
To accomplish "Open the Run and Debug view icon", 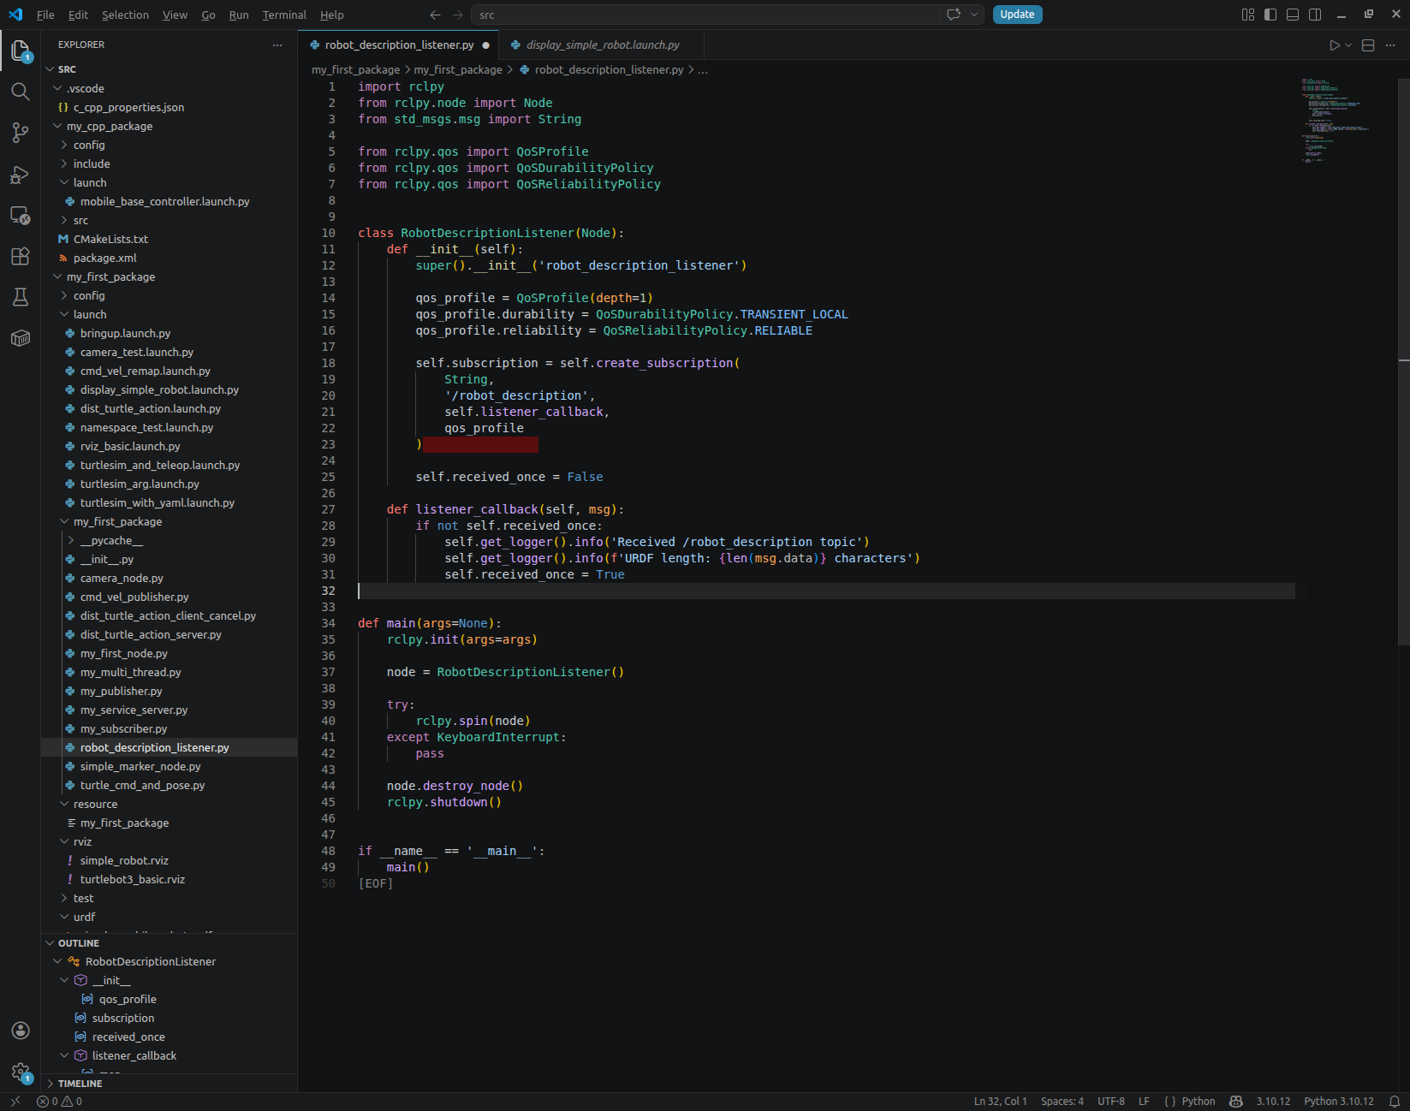I will click(21, 175).
